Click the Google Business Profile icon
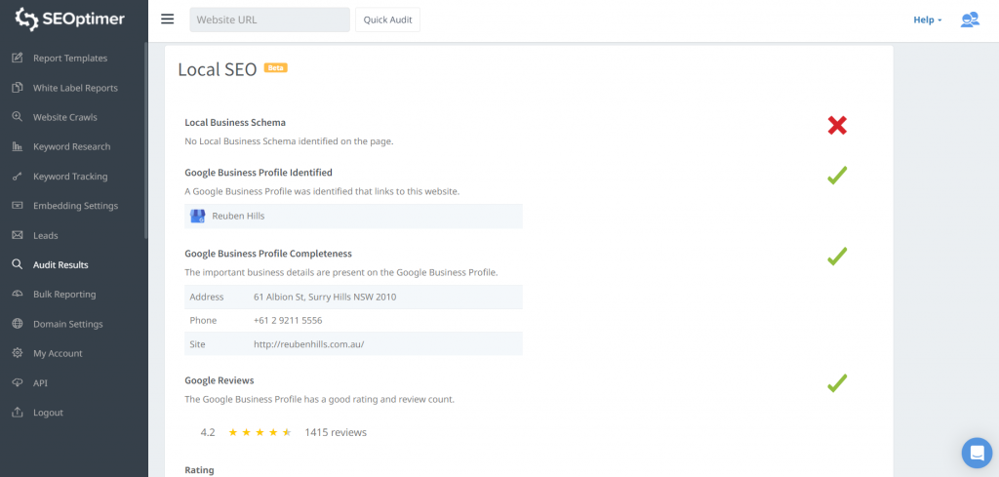The height and width of the screenshot is (477, 999). (x=198, y=216)
